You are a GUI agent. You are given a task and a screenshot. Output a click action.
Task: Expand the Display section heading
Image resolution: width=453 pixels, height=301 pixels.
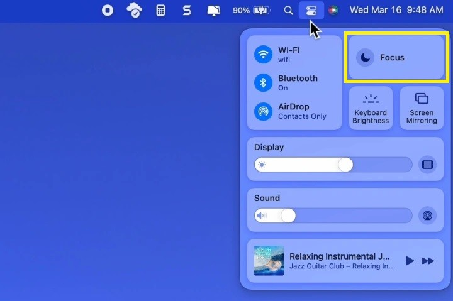tap(269, 147)
